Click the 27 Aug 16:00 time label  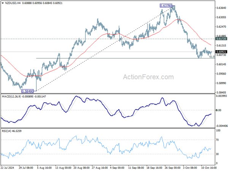100,168
